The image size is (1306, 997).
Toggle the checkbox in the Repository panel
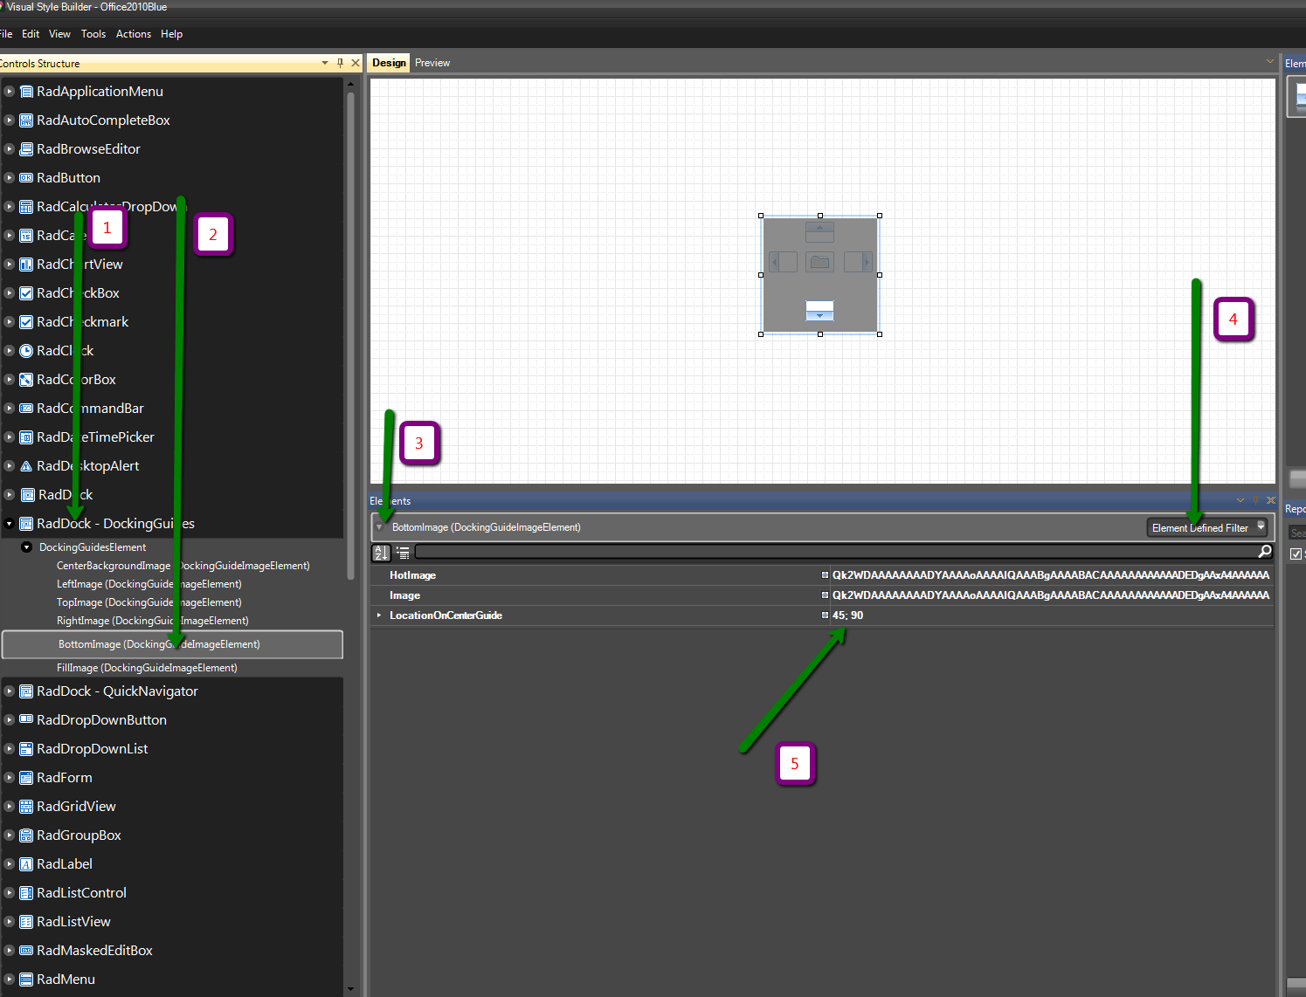1296,554
